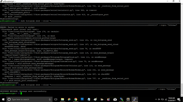Click 'resultbuf = self.network.send_message(message)' line
The height and width of the screenshot is (102, 183).
pyautogui.click(x=29, y=64)
